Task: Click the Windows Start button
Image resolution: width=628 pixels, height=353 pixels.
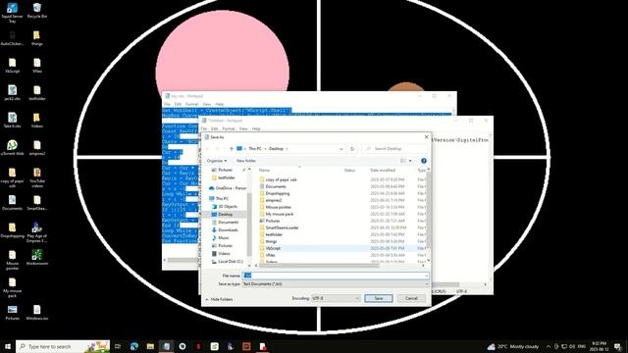Action: click(8, 346)
